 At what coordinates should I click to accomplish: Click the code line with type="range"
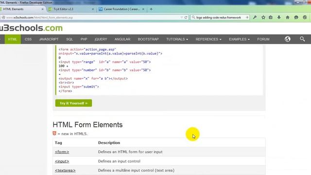tap(104, 62)
